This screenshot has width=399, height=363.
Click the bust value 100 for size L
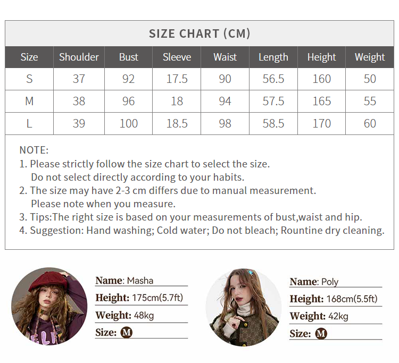[129, 123]
